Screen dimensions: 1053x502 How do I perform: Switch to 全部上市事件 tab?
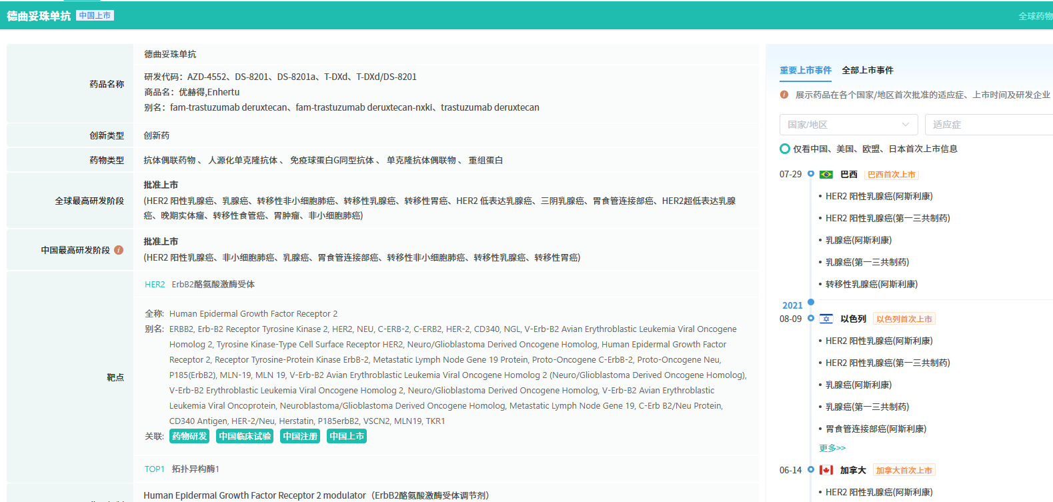coord(867,70)
